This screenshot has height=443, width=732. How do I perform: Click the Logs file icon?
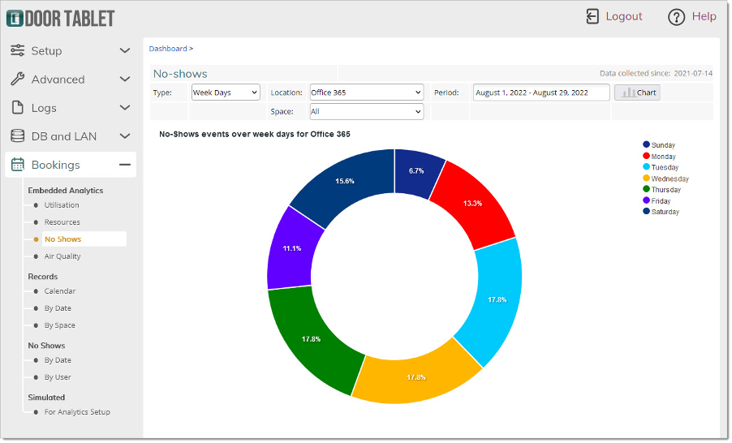pyautogui.click(x=18, y=108)
